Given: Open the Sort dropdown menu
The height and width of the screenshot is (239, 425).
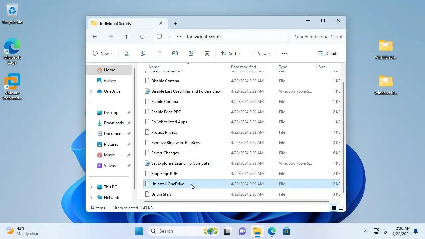Looking at the screenshot, I should [x=231, y=53].
